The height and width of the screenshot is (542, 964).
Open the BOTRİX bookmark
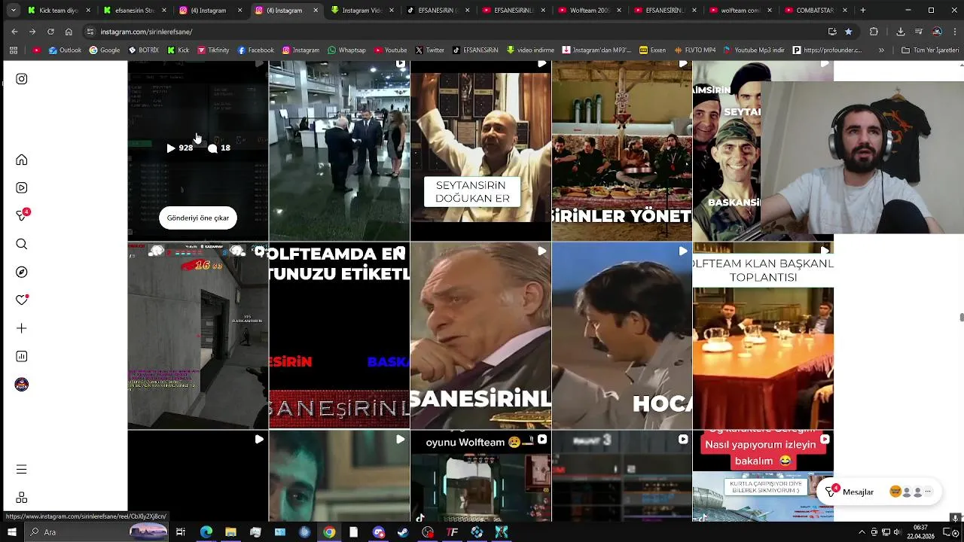click(x=143, y=50)
